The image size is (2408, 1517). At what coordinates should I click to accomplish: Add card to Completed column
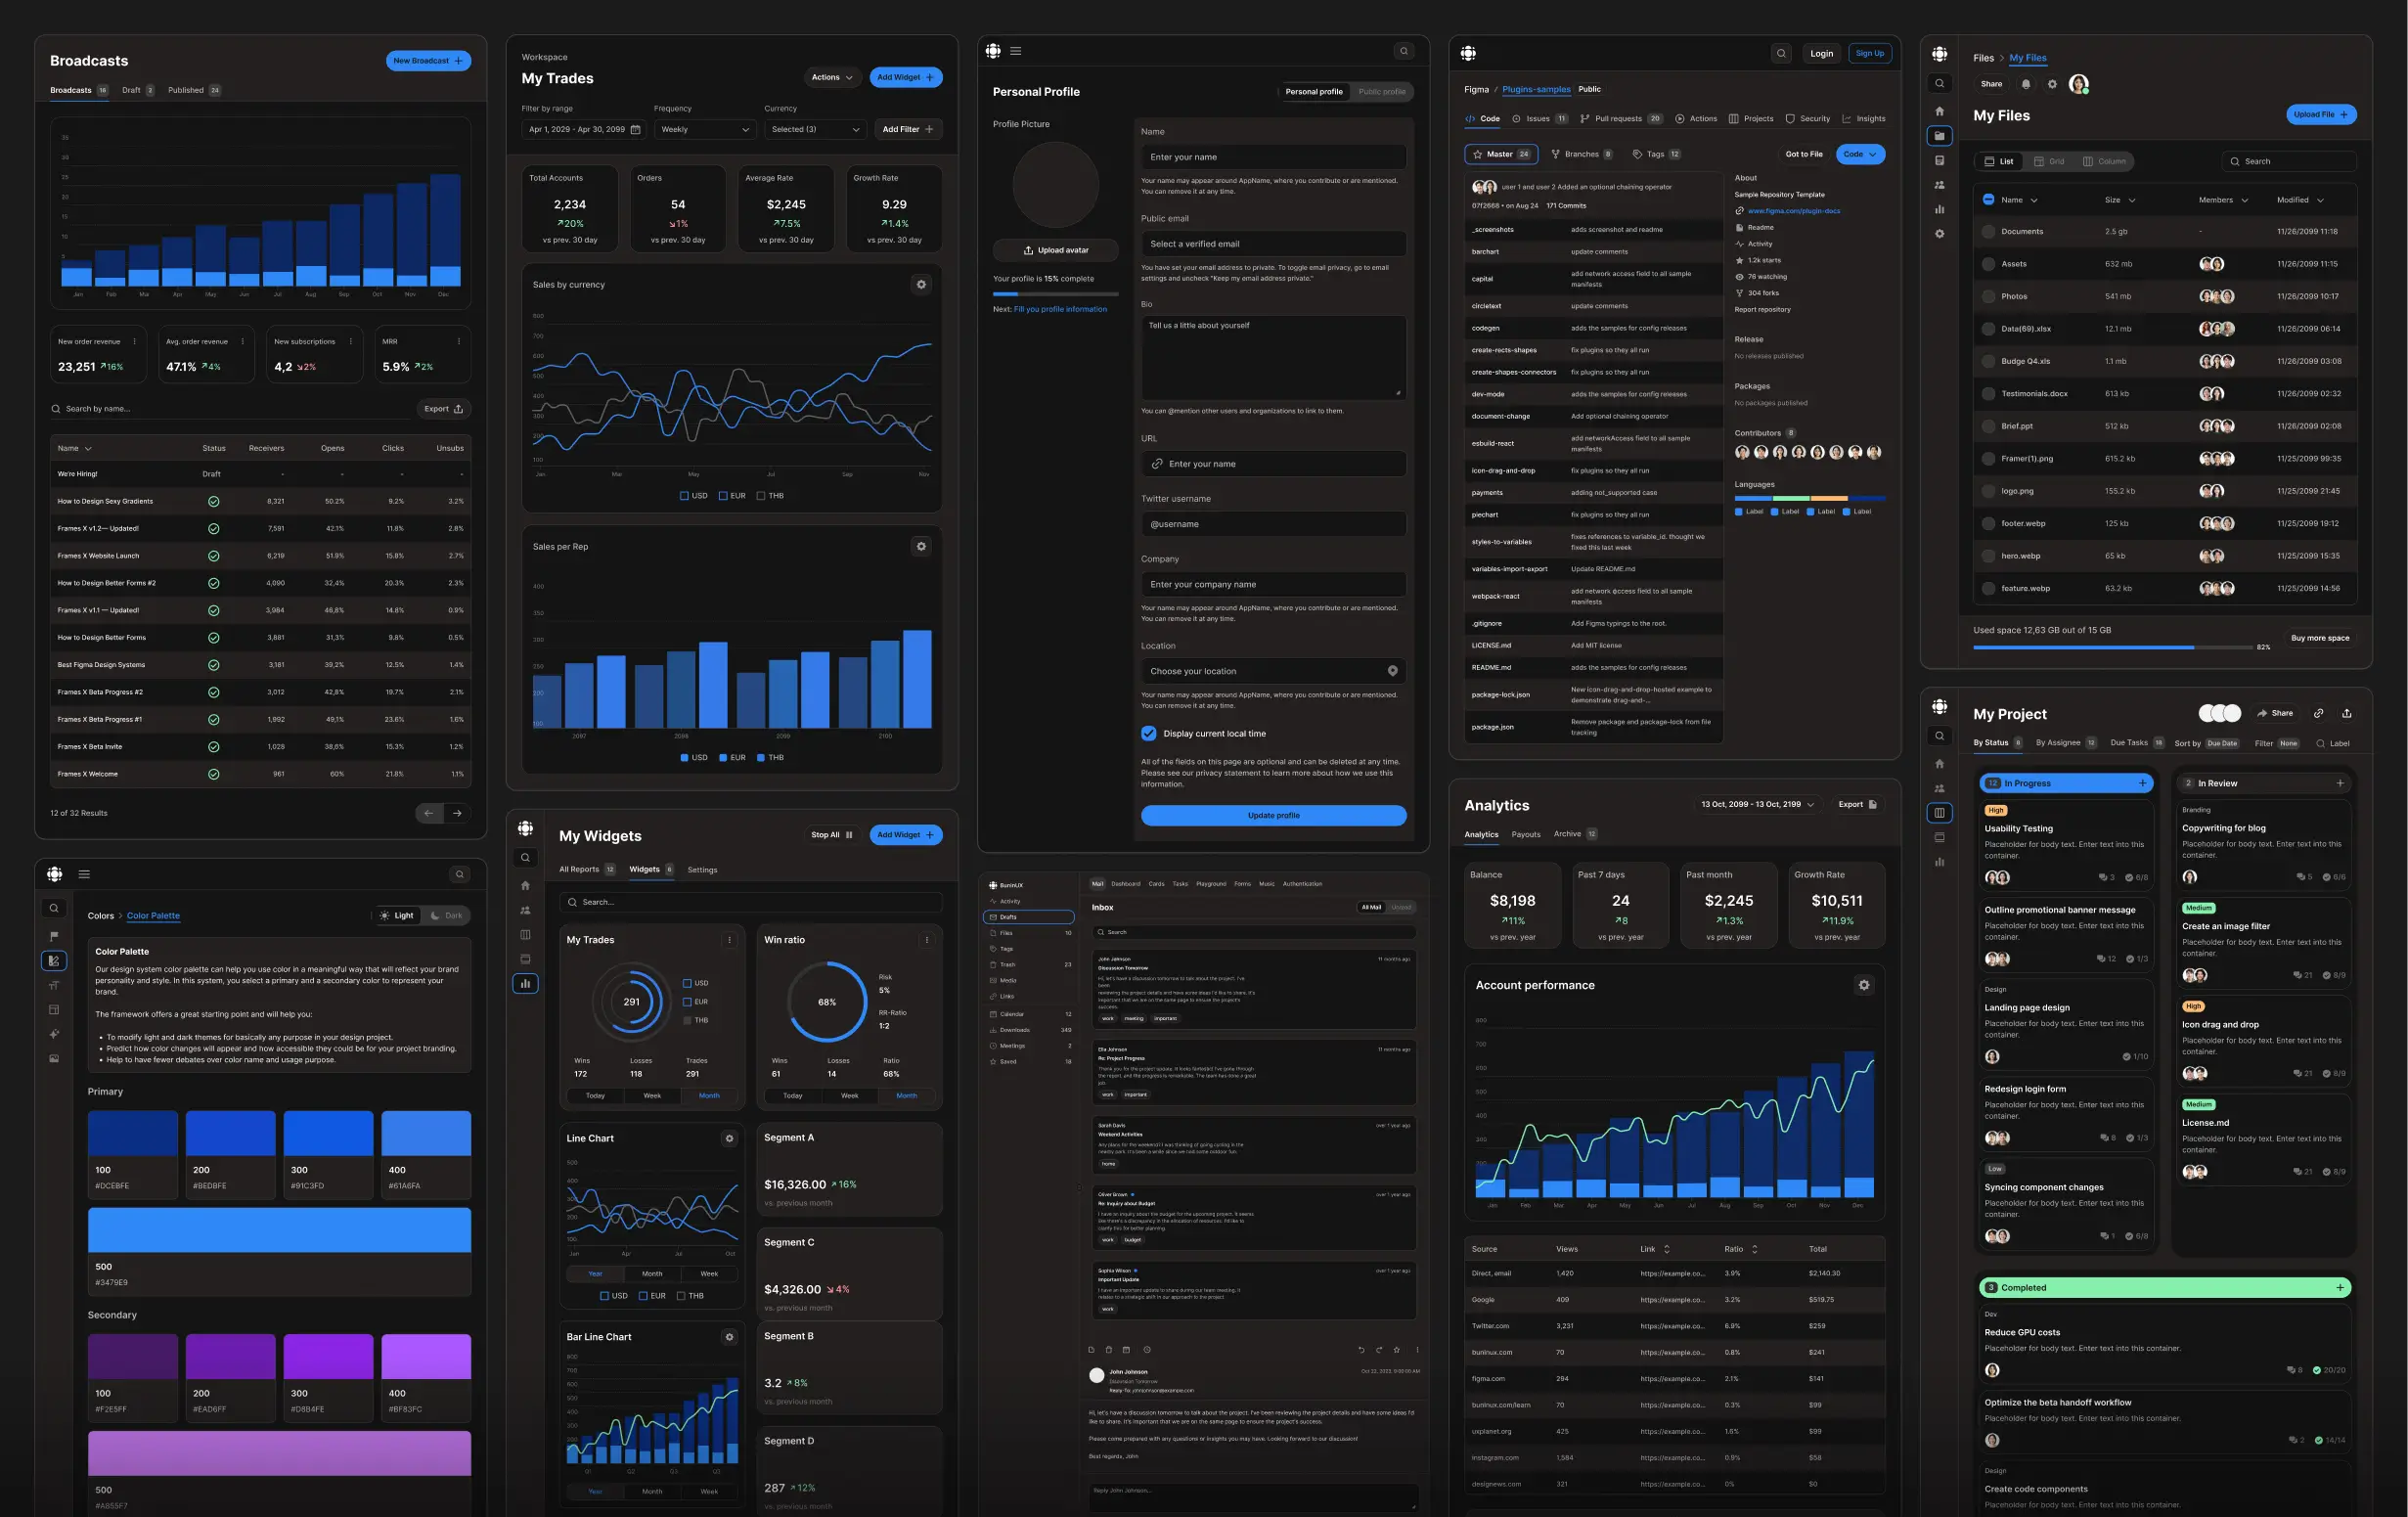pyautogui.click(x=2340, y=1287)
